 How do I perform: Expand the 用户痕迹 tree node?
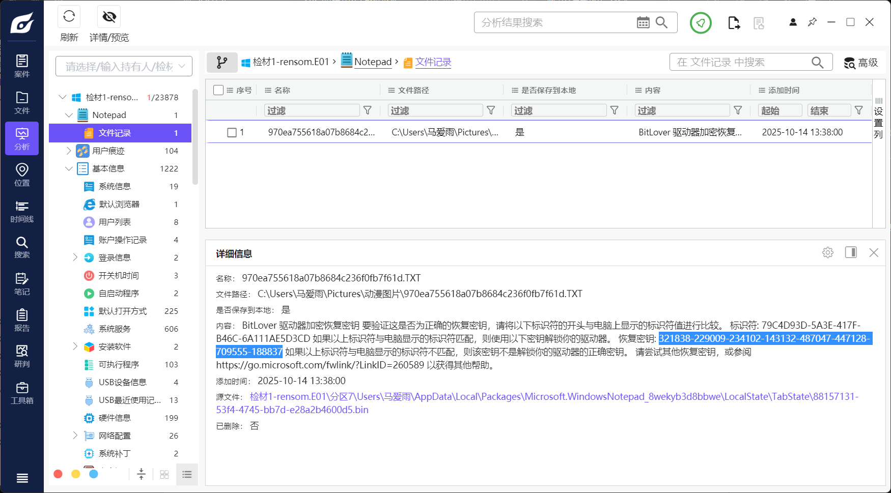click(x=69, y=151)
